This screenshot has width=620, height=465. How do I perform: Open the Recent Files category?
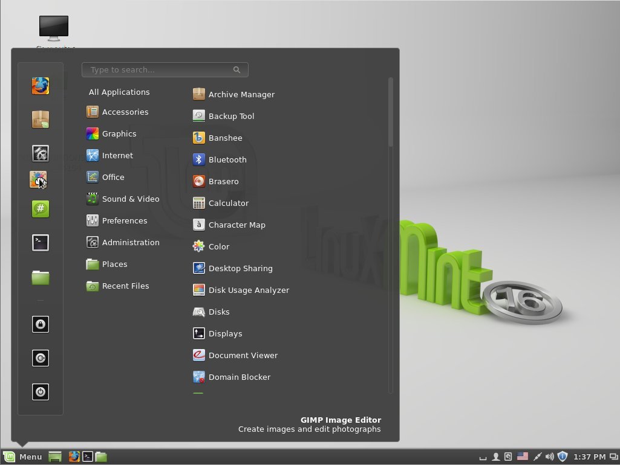point(125,286)
